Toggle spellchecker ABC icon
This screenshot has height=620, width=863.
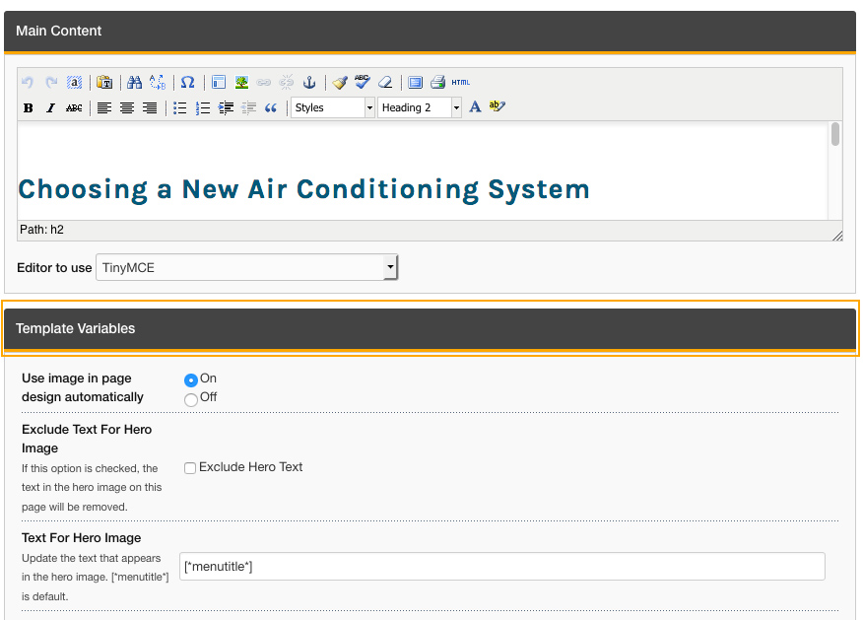pyautogui.click(x=363, y=82)
